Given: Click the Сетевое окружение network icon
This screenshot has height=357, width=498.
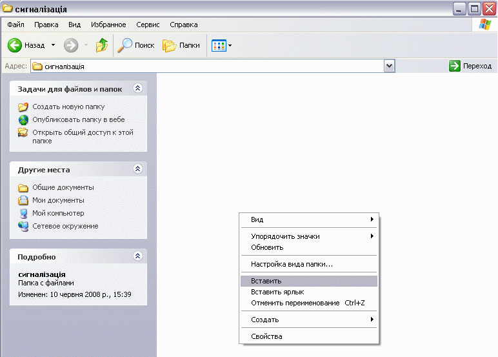Looking at the screenshot, I should (x=23, y=226).
